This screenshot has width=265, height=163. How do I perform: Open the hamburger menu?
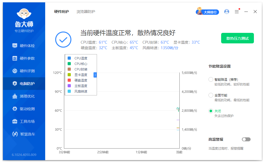pyautogui.click(x=236, y=12)
